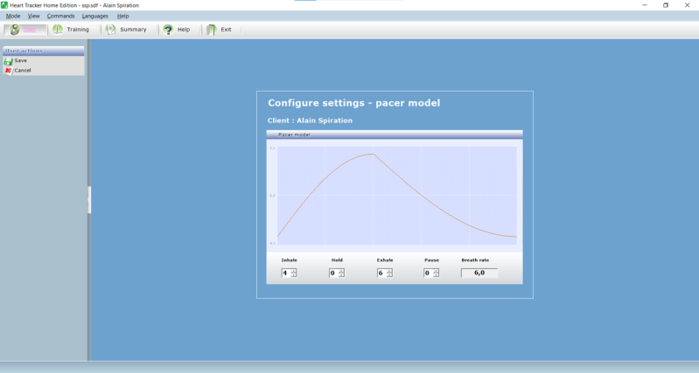Click the Training lungs icon

[58, 30]
